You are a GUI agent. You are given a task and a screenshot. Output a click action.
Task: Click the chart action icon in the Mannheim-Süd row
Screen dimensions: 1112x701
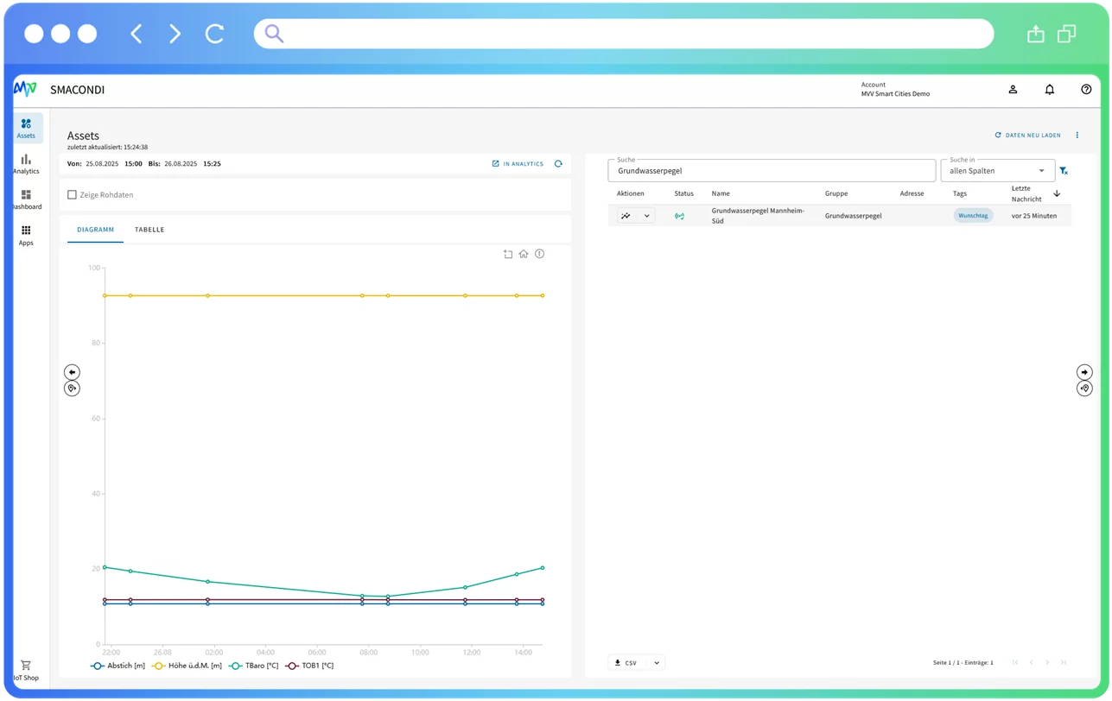click(626, 216)
